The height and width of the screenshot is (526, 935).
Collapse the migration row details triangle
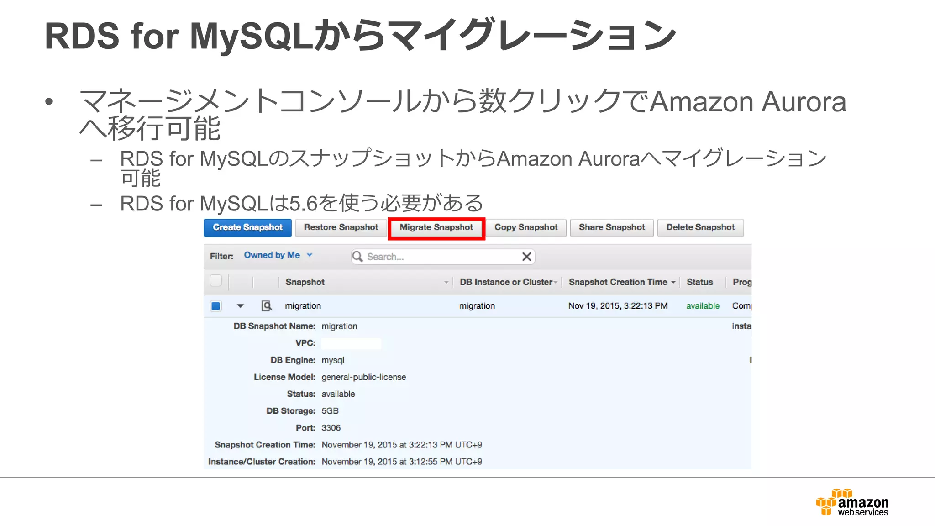click(240, 306)
